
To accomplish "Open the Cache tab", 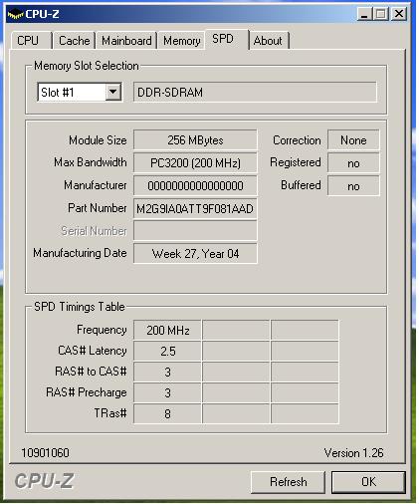I will (x=74, y=41).
